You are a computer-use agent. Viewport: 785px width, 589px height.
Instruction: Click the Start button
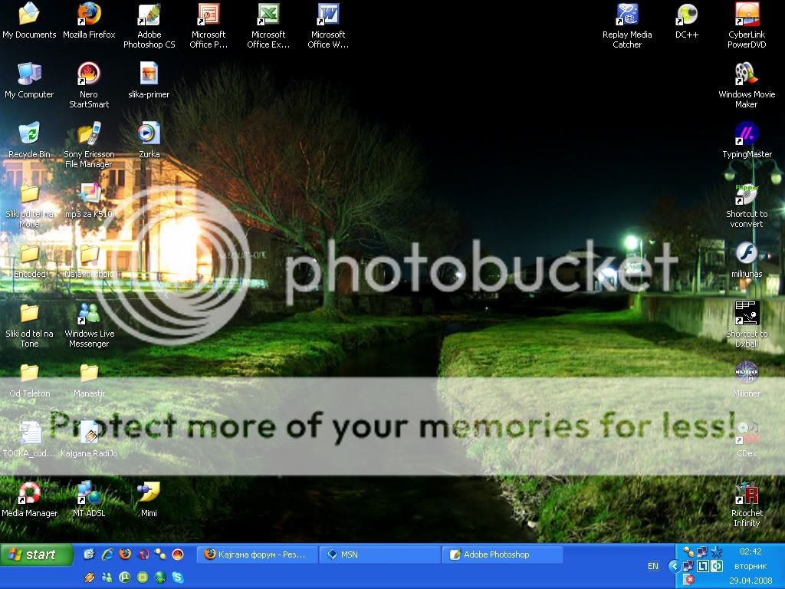(x=35, y=554)
